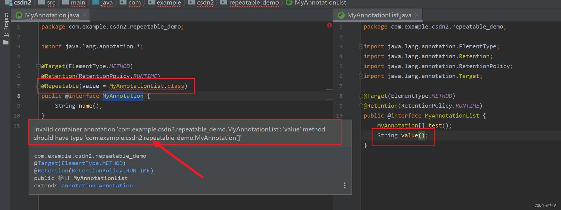Screen dimensions: 561x210
Task: Follow the ElementType.METHOD link in tooltip
Action: click(92, 163)
